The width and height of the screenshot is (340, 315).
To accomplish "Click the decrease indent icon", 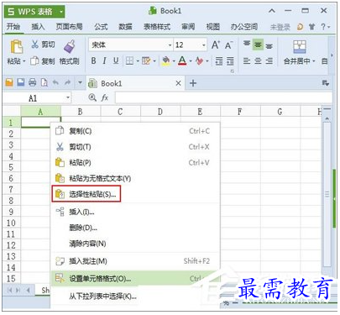I will coord(219,60).
